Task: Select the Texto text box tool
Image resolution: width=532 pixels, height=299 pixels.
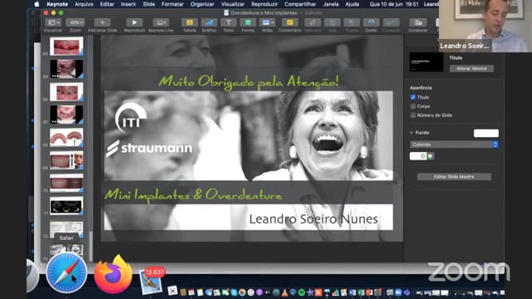Action: (229, 22)
